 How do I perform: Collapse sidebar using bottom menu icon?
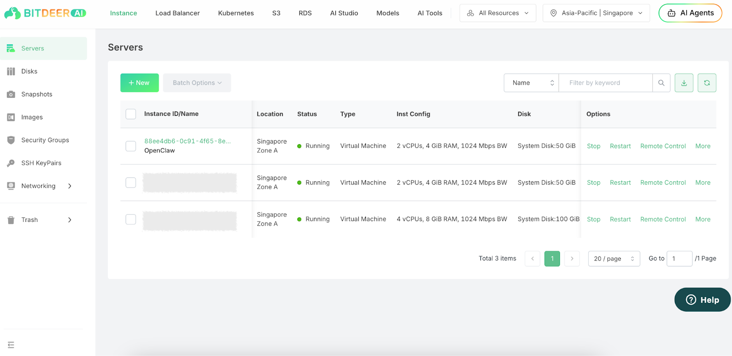click(11, 345)
